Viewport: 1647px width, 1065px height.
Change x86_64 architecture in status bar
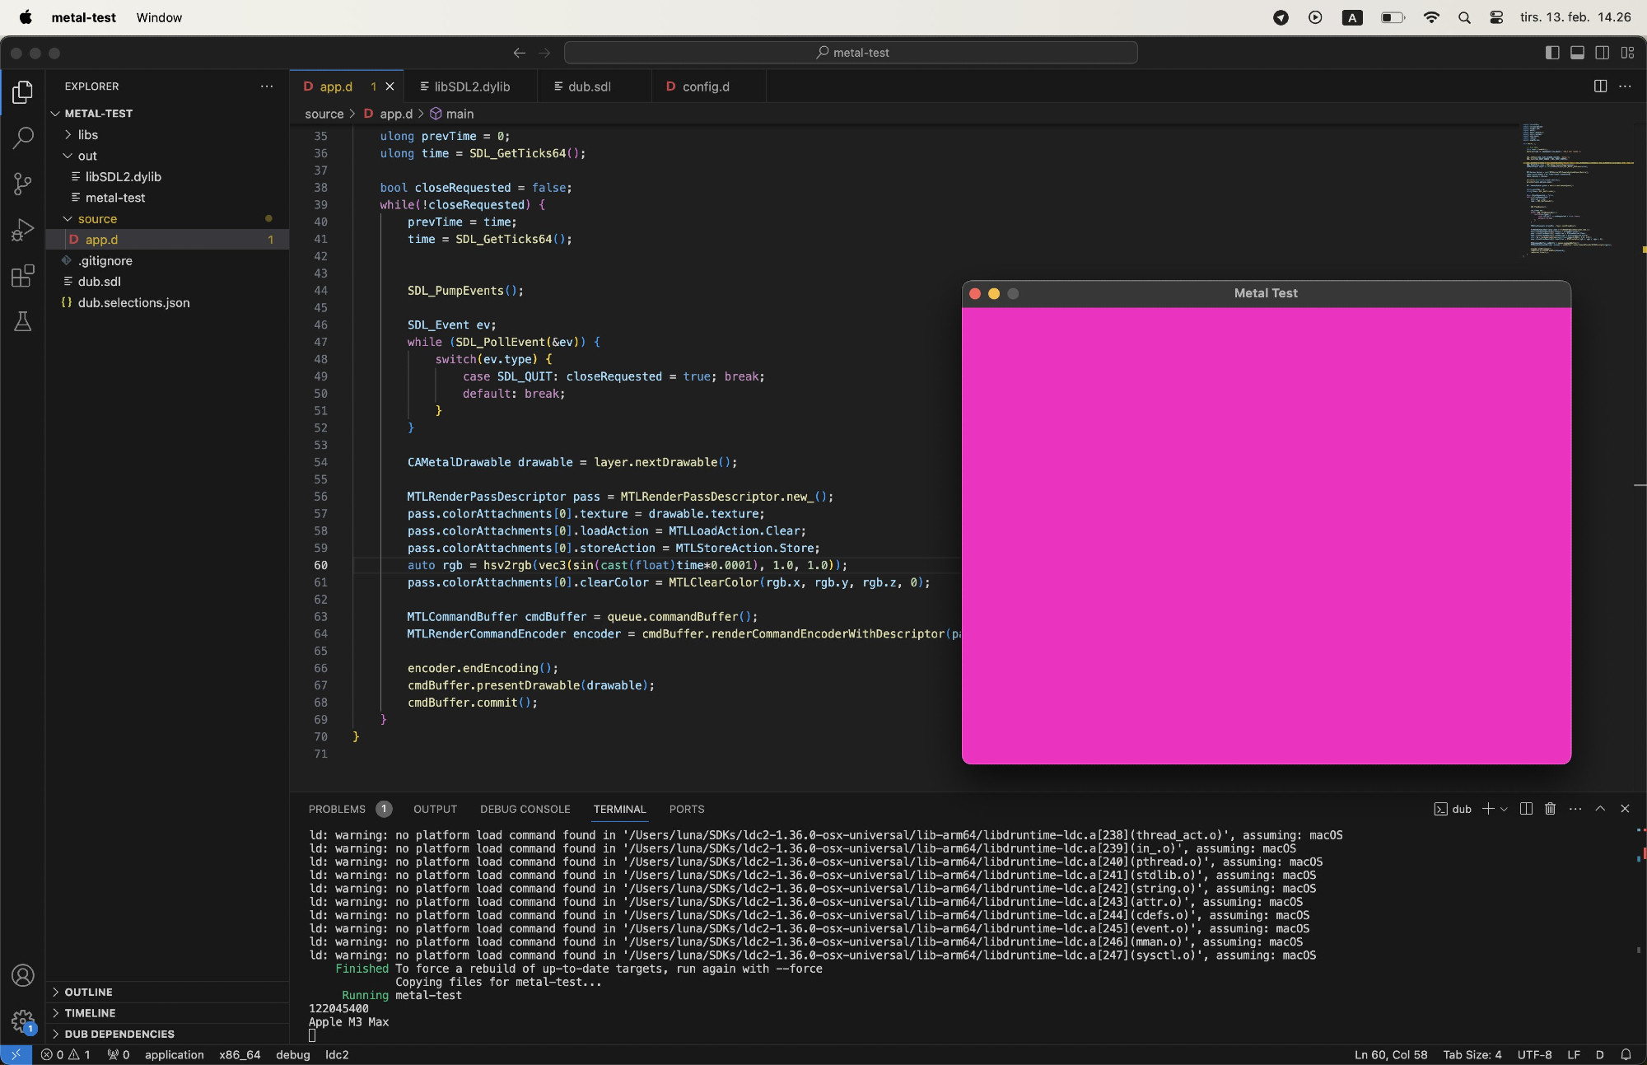tap(240, 1054)
